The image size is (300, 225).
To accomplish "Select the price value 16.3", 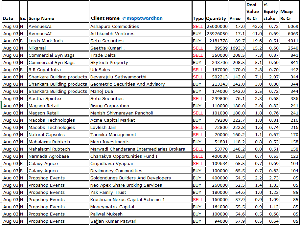I will click(x=240, y=156).
